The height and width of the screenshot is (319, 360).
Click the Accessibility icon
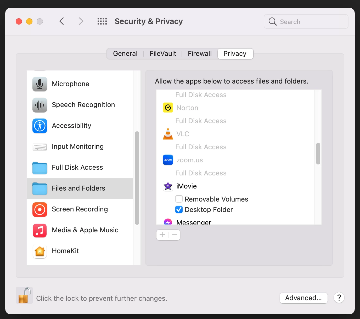pos(40,126)
